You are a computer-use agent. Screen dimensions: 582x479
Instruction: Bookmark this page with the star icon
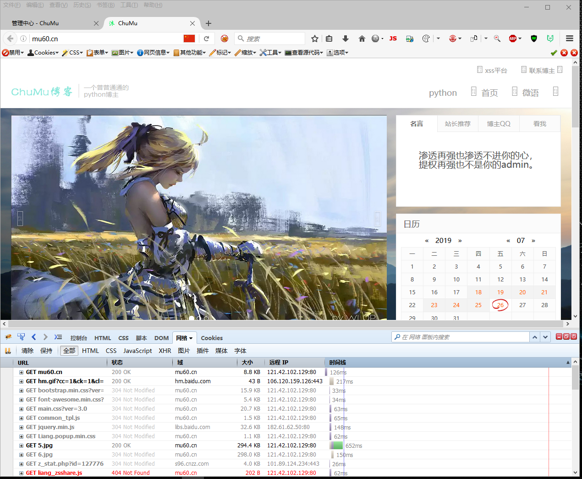point(314,39)
